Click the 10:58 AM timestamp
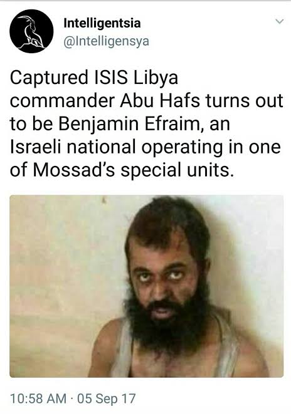This screenshot has height=414, width=291. point(38,398)
